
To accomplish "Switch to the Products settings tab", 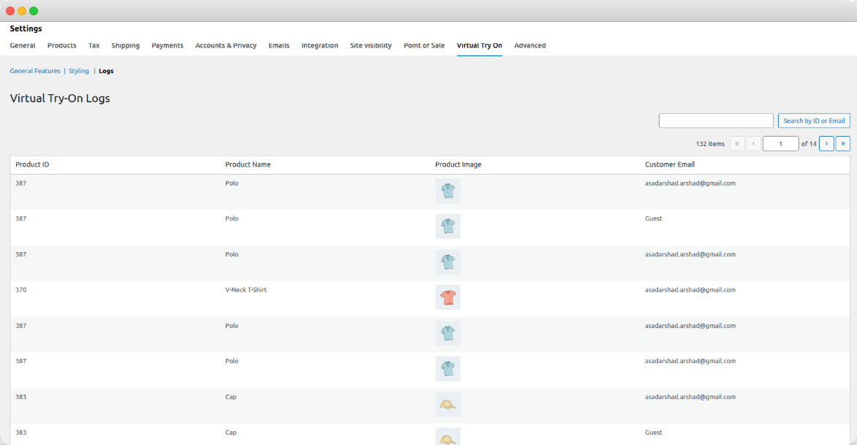I will [62, 45].
